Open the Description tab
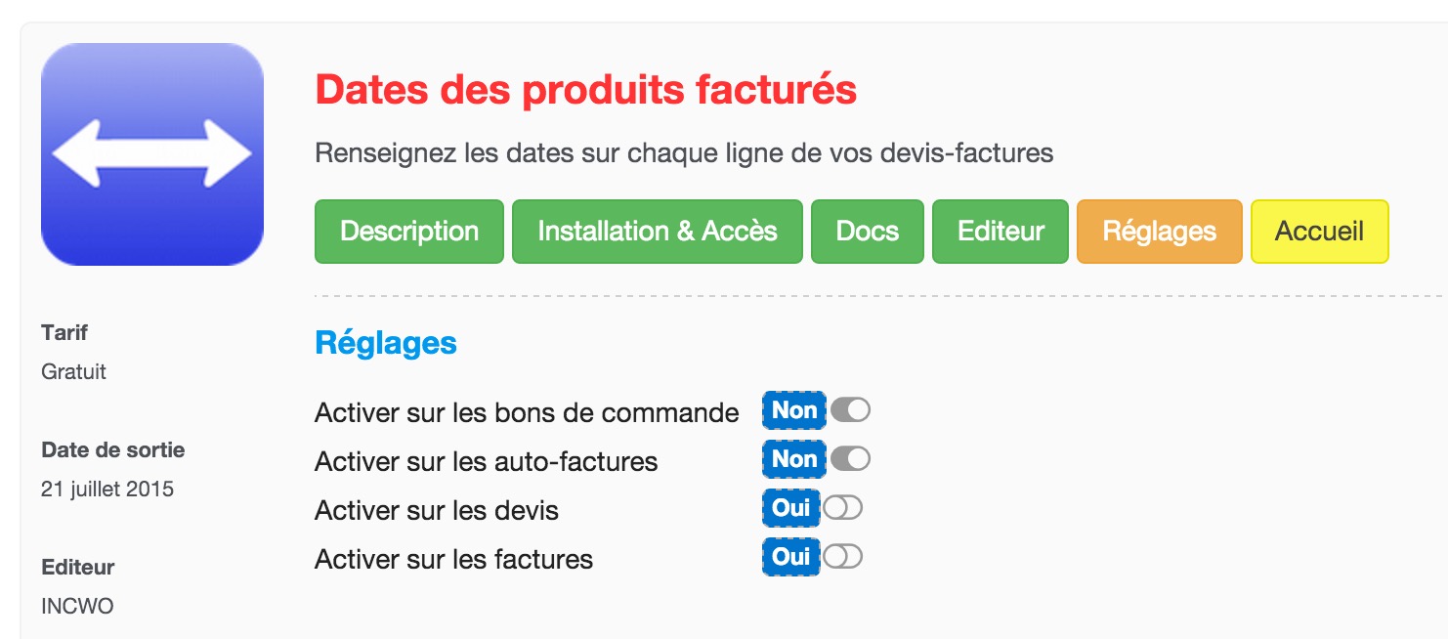The image size is (1448, 639). pos(409,232)
